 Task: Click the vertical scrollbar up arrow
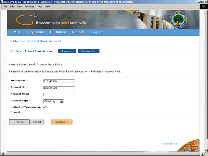(x=206, y=12)
